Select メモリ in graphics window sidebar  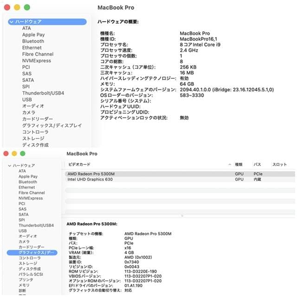click(24, 285)
